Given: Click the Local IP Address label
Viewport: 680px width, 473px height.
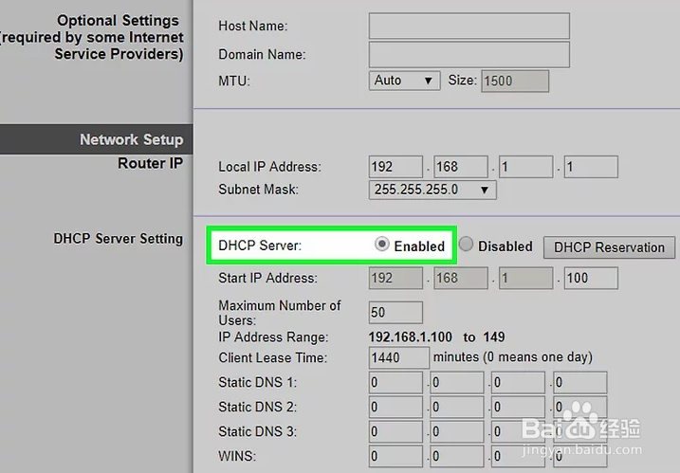Looking at the screenshot, I should point(269,167).
